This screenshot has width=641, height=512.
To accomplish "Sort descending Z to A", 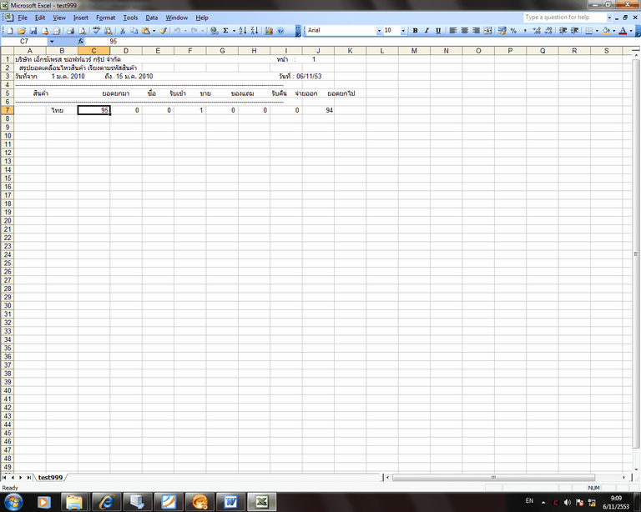I will (255, 31).
